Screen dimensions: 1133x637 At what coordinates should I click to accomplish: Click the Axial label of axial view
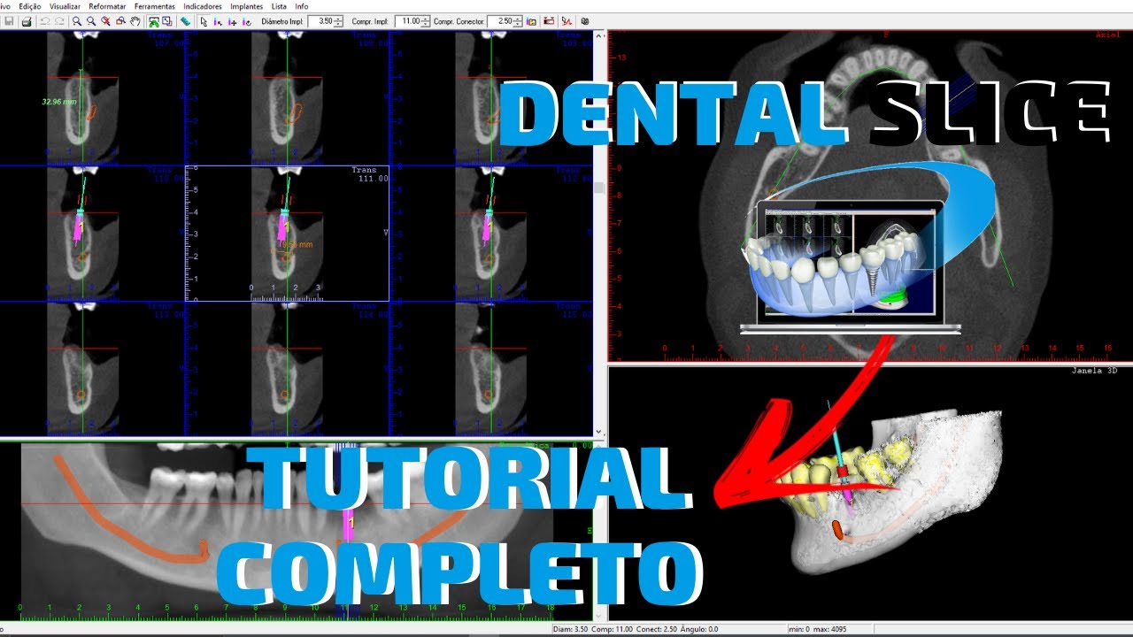[x=1106, y=35]
